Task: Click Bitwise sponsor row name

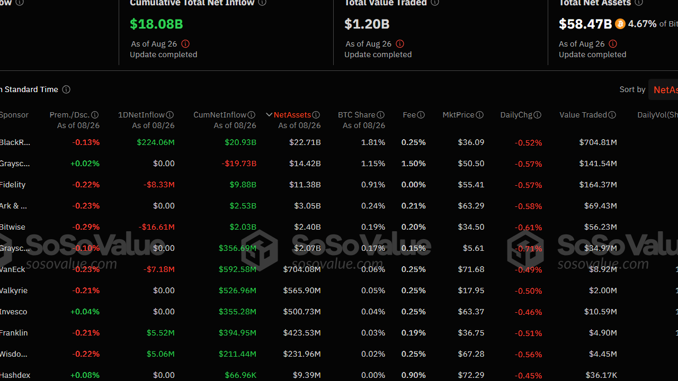Action: click(13, 227)
